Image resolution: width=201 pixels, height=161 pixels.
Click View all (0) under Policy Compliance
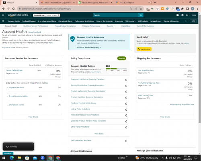click(99, 134)
